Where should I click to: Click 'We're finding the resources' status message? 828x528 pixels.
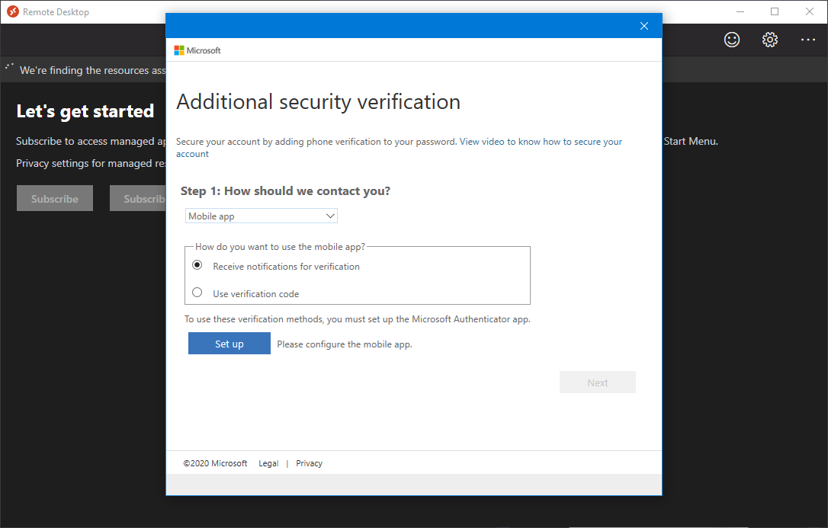pyautogui.click(x=92, y=70)
